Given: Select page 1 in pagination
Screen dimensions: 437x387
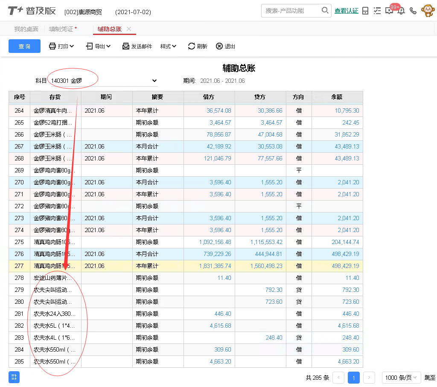Looking at the screenshot, I should [x=354, y=378].
